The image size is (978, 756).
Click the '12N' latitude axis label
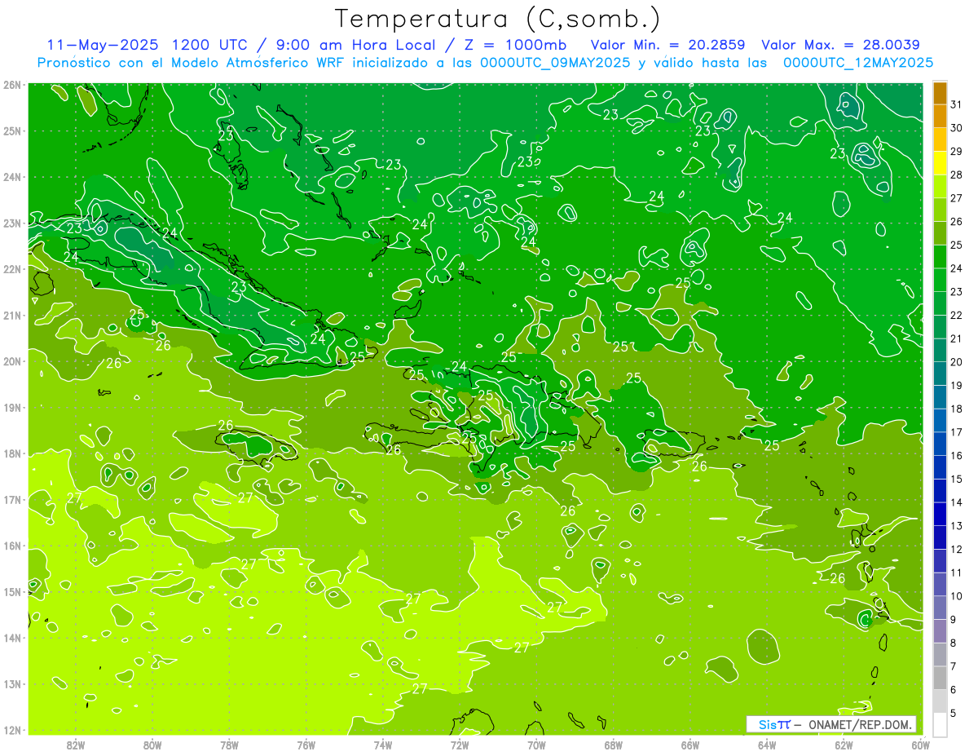tap(12, 730)
